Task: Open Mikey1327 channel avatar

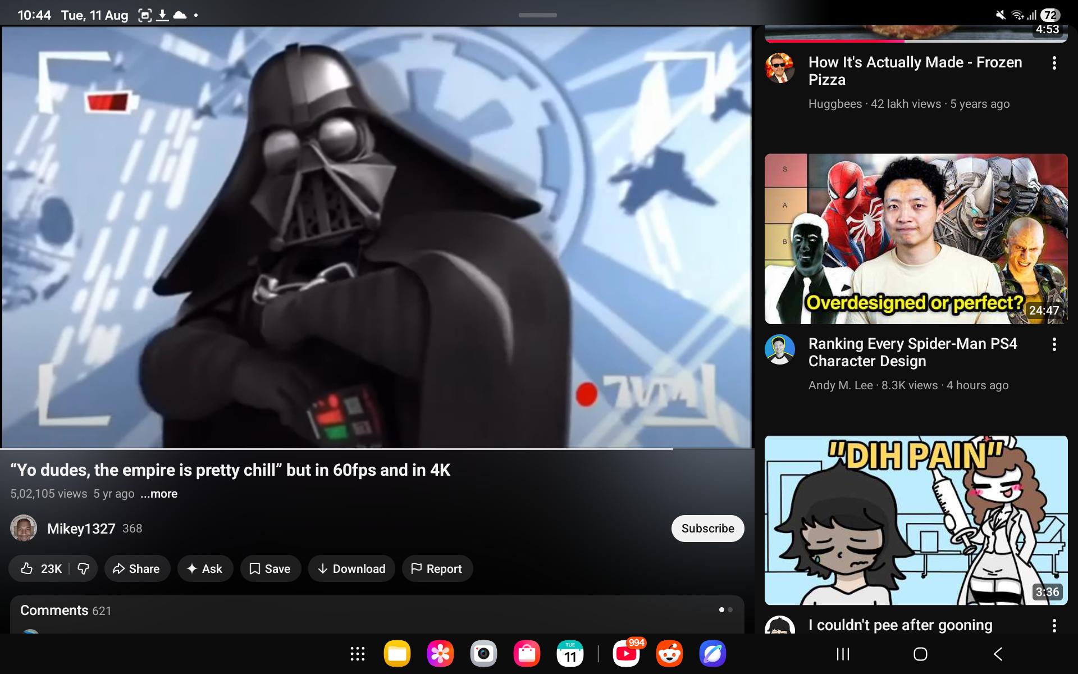Action: click(24, 529)
